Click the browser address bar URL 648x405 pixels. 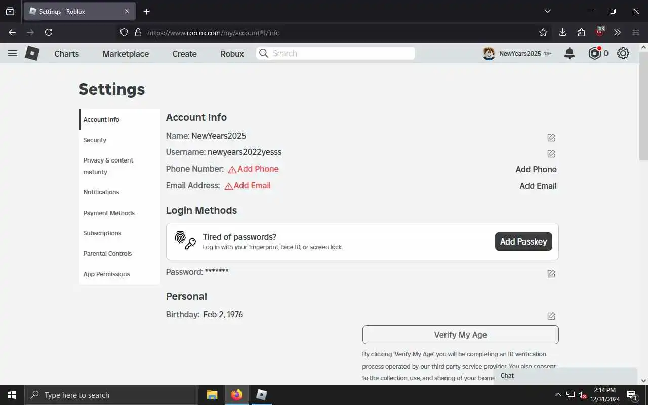click(213, 33)
